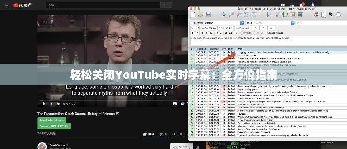Select row 'Their theories had a terrific run.'
Viewport: 347px width, 149px height.
pyautogui.click(x=268, y=98)
